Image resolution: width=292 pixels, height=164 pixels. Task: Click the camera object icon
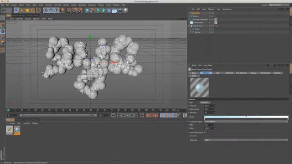pos(120,10)
